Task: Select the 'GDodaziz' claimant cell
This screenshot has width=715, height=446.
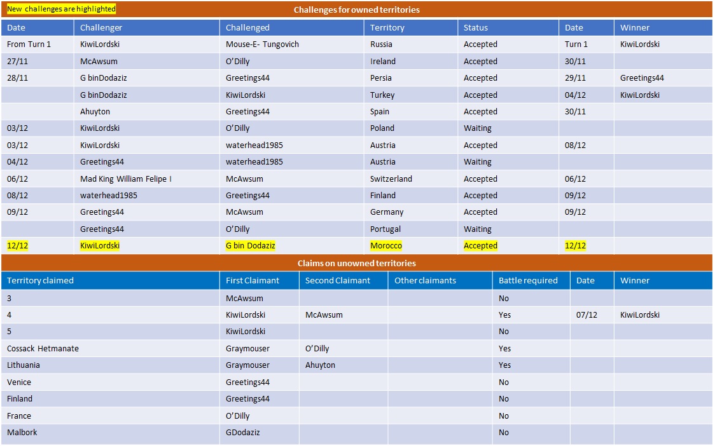Action: [x=243, y=433]
